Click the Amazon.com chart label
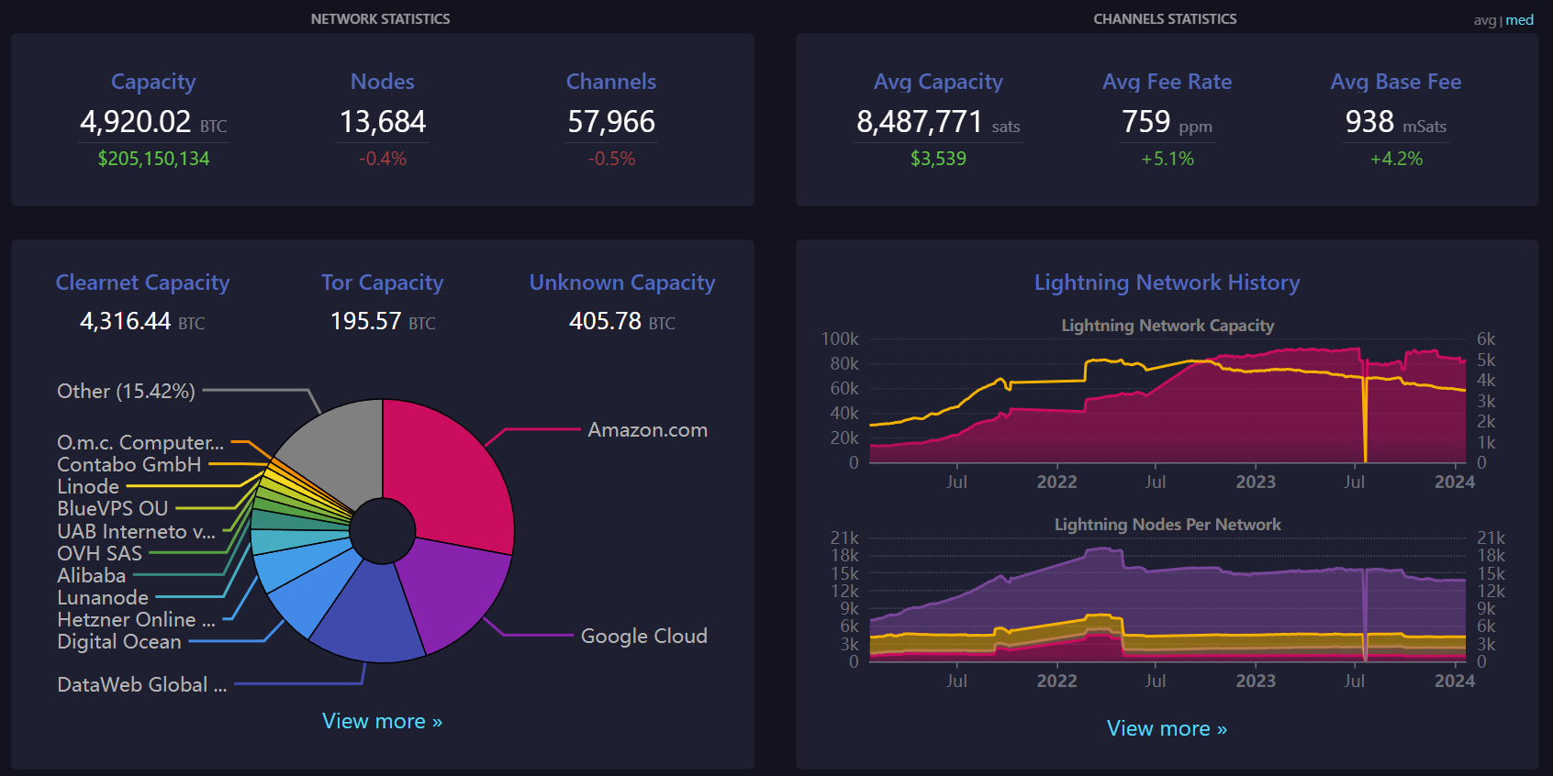Screen dimensions: 1553x776 648,430
